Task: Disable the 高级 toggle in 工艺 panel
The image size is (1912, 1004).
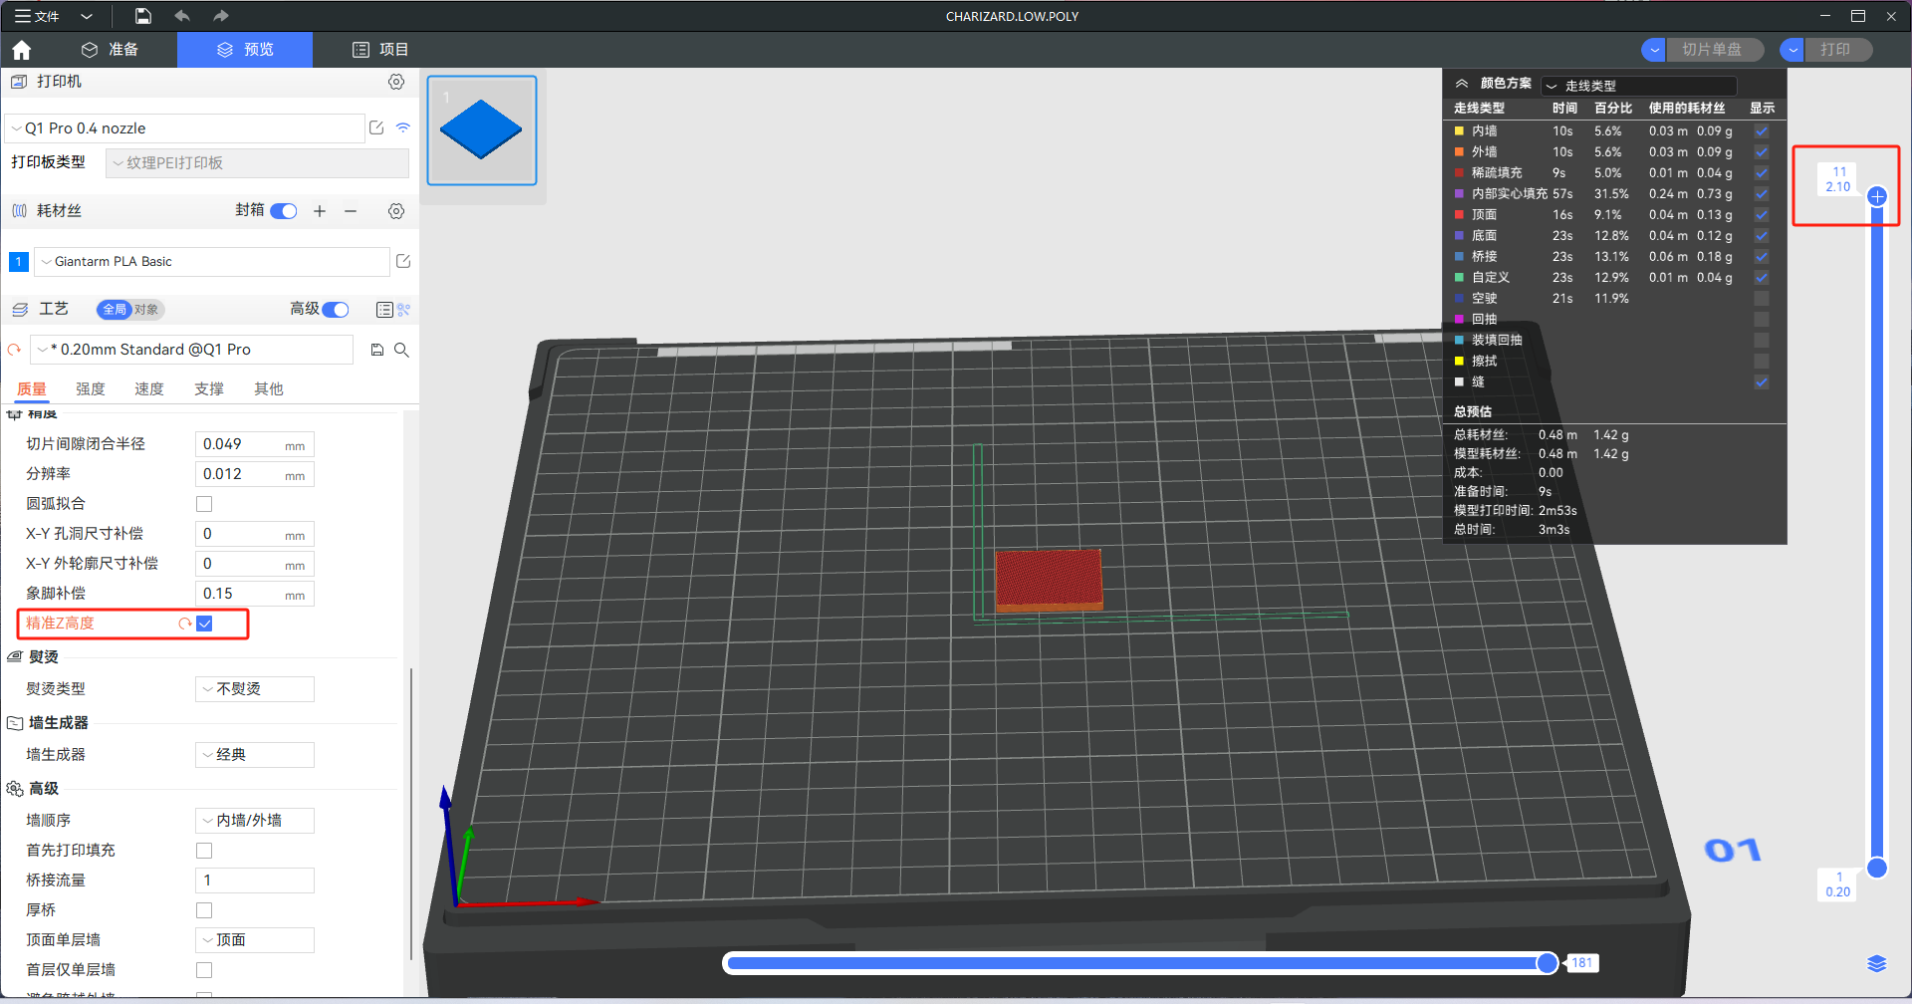Action: [x=336, y=310]
